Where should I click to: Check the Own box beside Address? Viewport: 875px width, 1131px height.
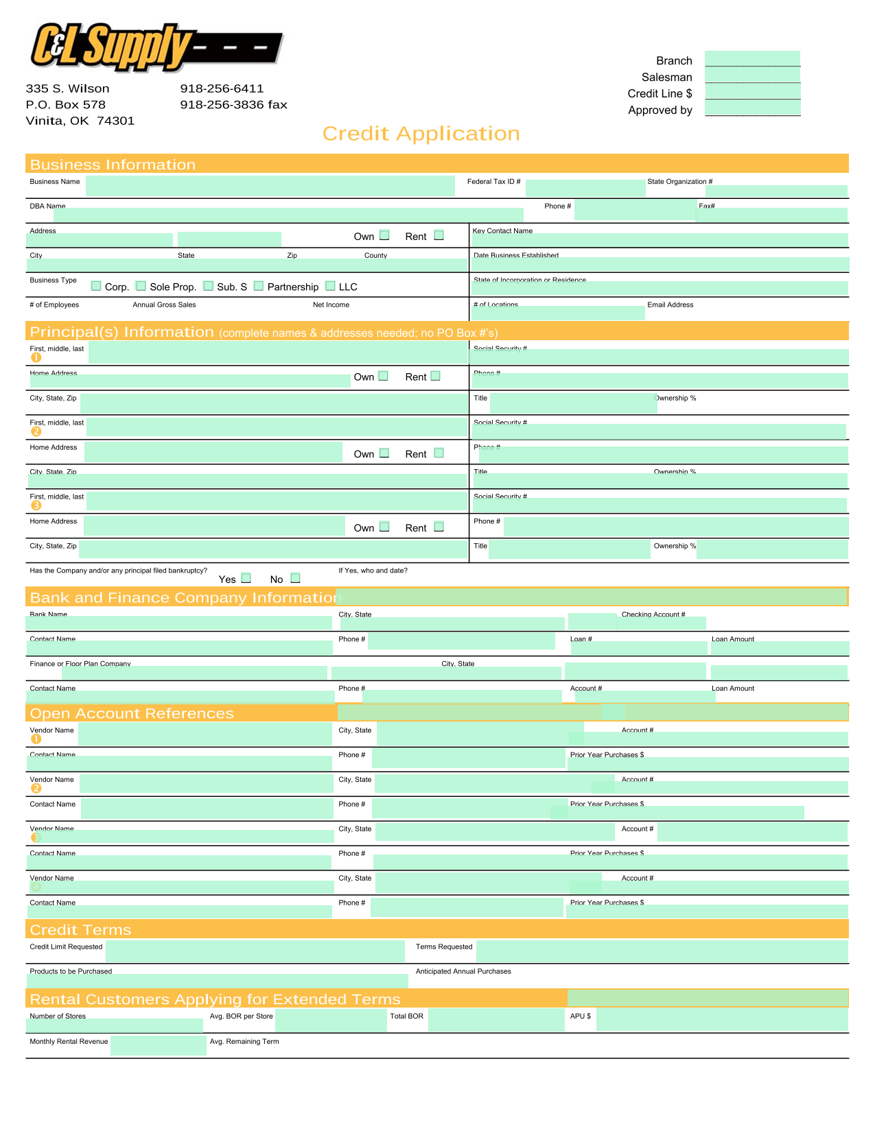[x=384, y=235]
